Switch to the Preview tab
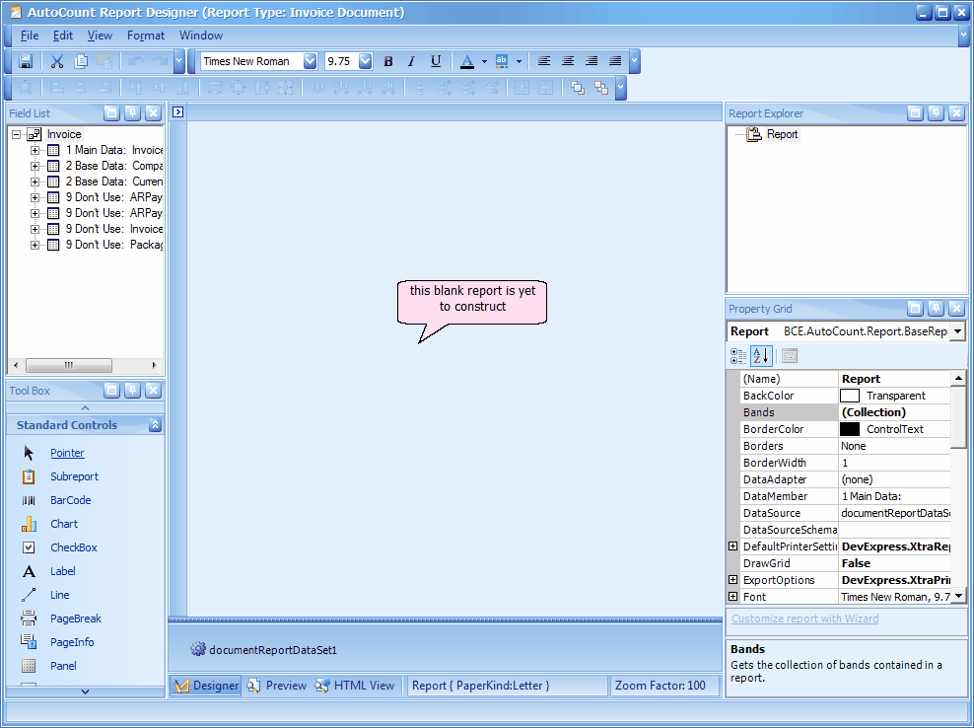The width and height of the screenshot is (974, 728). (277, 686)
